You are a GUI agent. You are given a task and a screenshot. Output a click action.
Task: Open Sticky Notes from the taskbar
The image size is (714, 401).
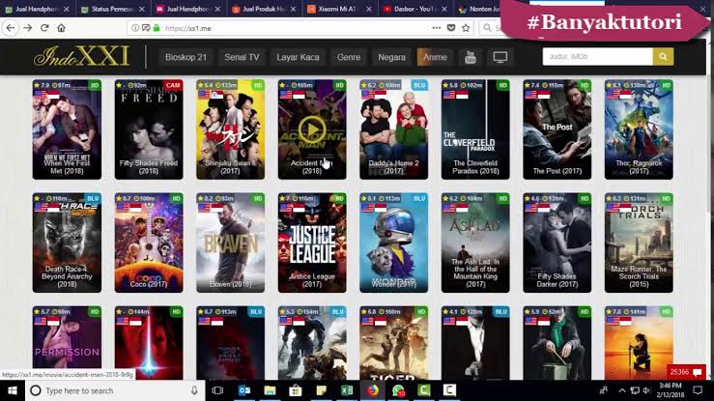click(x=321, y=390)
